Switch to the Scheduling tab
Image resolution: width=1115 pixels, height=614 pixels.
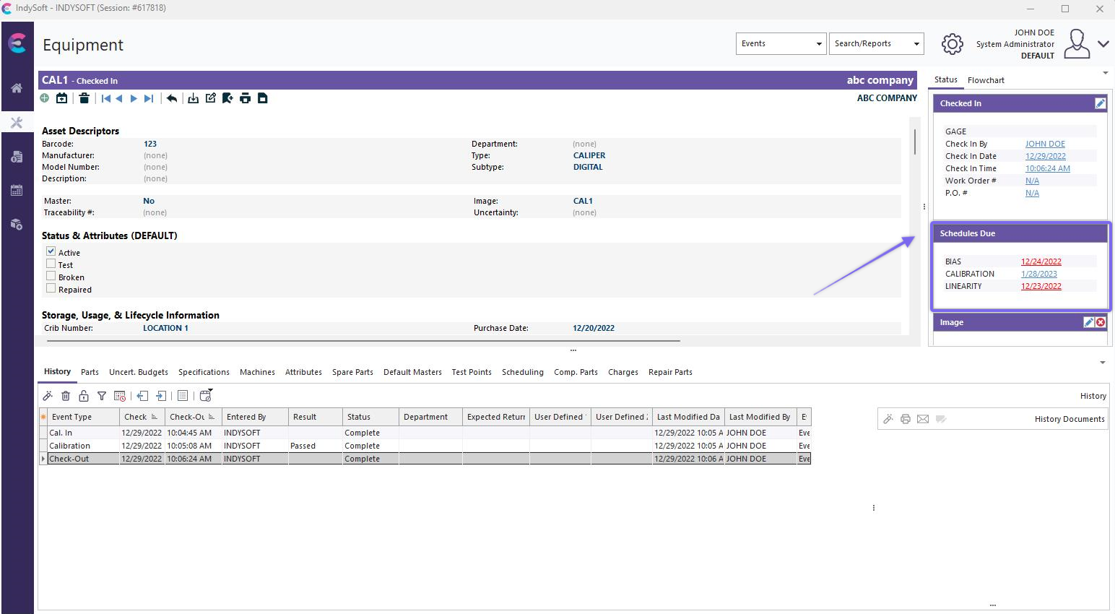coord(522,372)
